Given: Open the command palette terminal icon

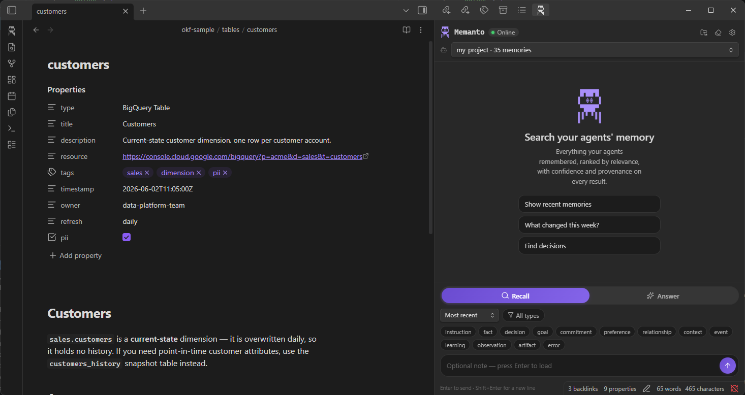Looking at the screenshot, I should point(12,128).
